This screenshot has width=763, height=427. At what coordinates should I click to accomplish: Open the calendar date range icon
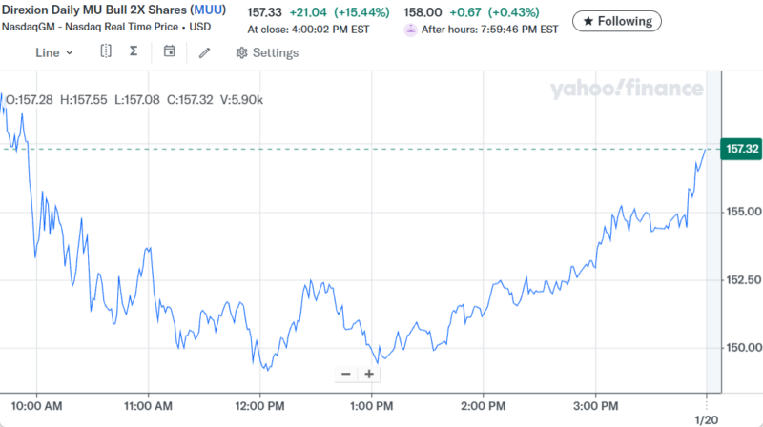click(169, 51)
